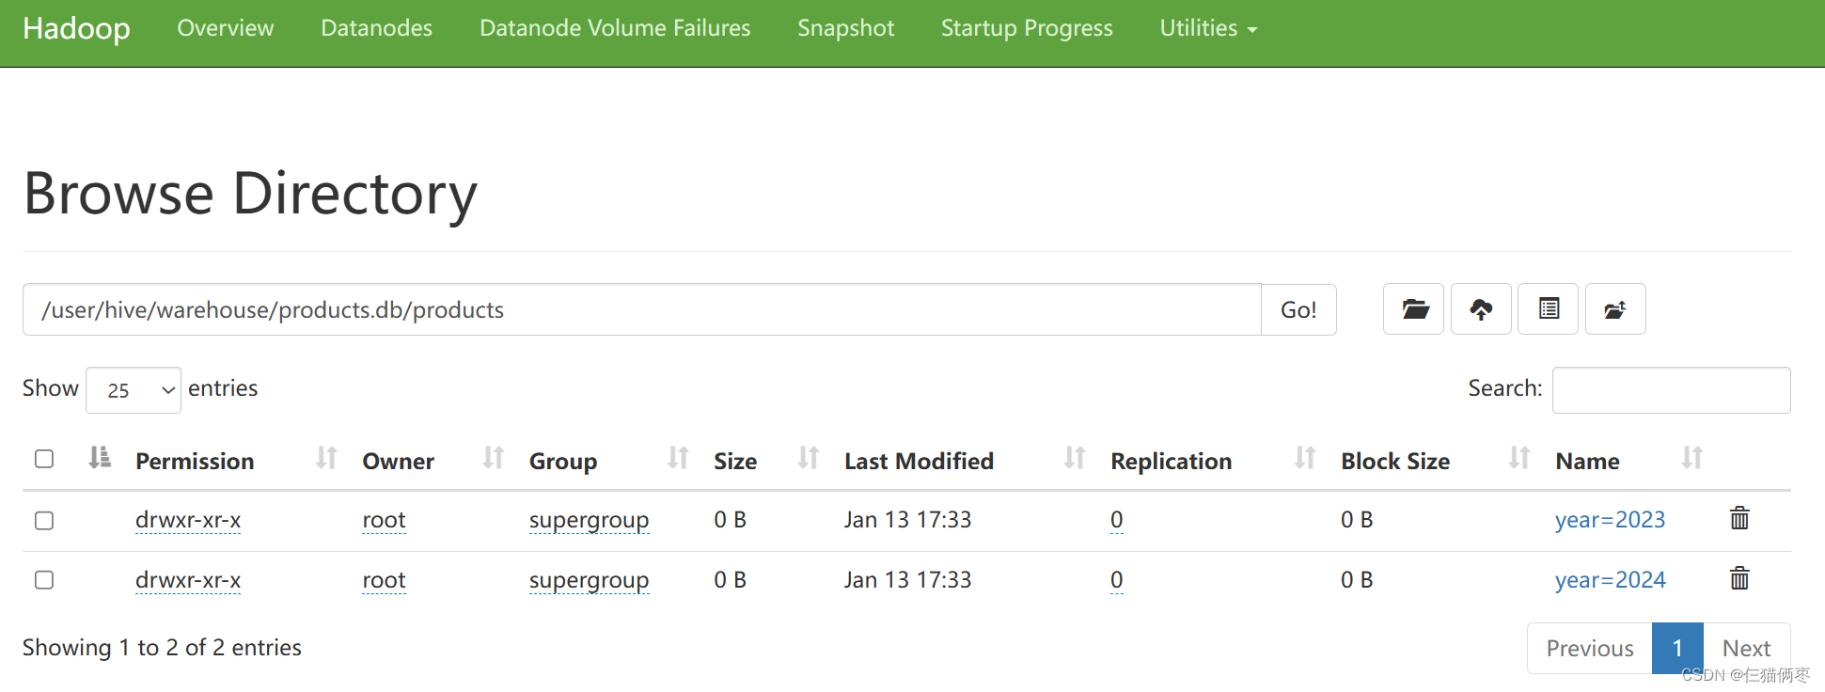The height and width of the screenshot is (692, 1825).
Task: Sort by Permission column arrows
Action: [326, 458]
